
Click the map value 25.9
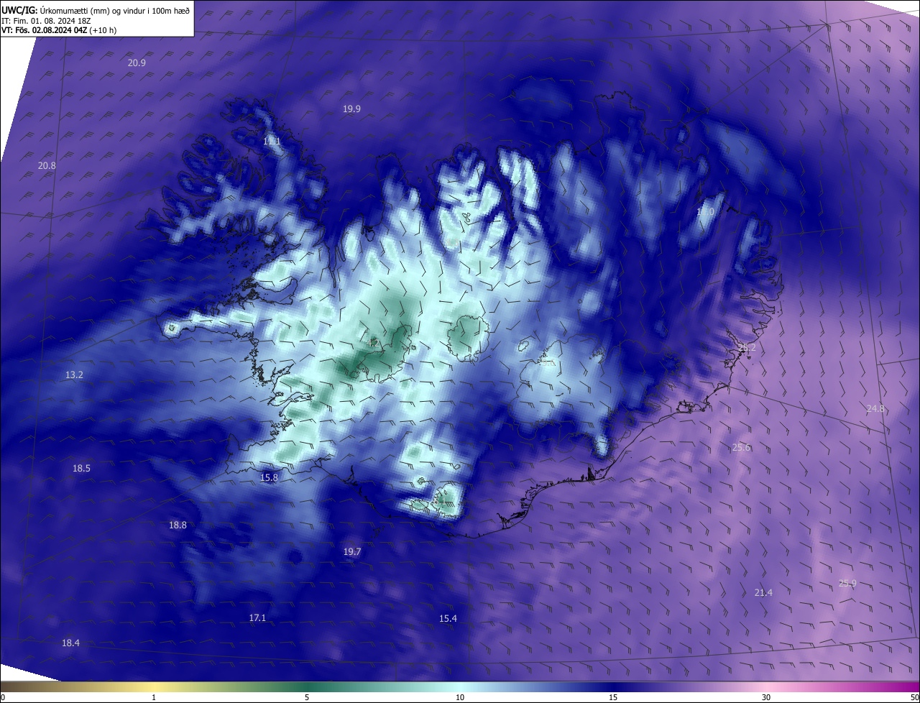(x=847, y=583)
